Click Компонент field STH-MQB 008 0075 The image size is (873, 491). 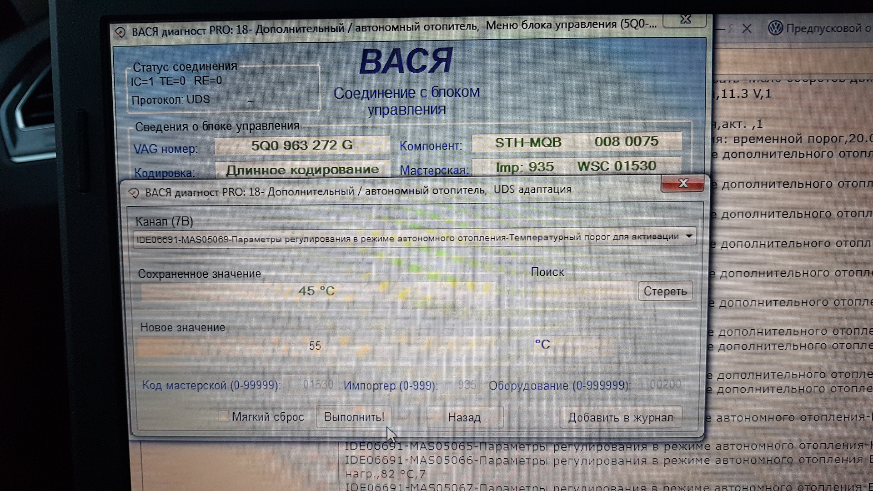(x=577, y=142)
